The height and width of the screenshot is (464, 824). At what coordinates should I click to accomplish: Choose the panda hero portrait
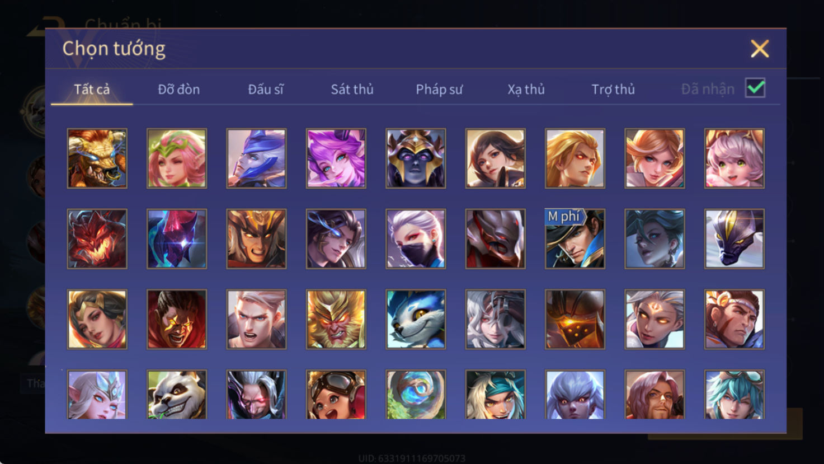[177, 395]
